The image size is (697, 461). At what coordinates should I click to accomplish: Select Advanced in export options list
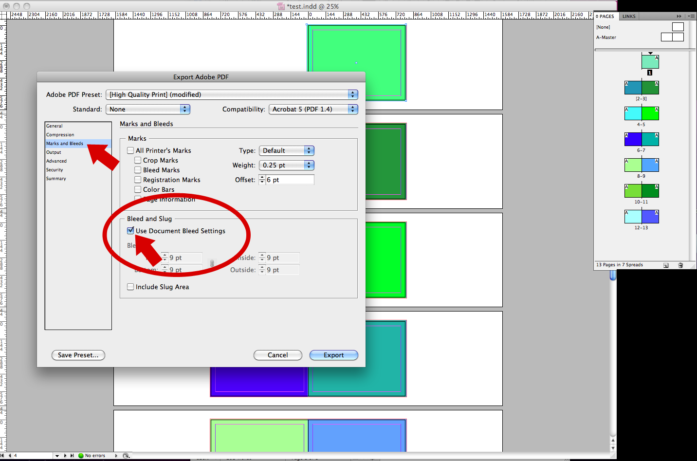(78, 161)
